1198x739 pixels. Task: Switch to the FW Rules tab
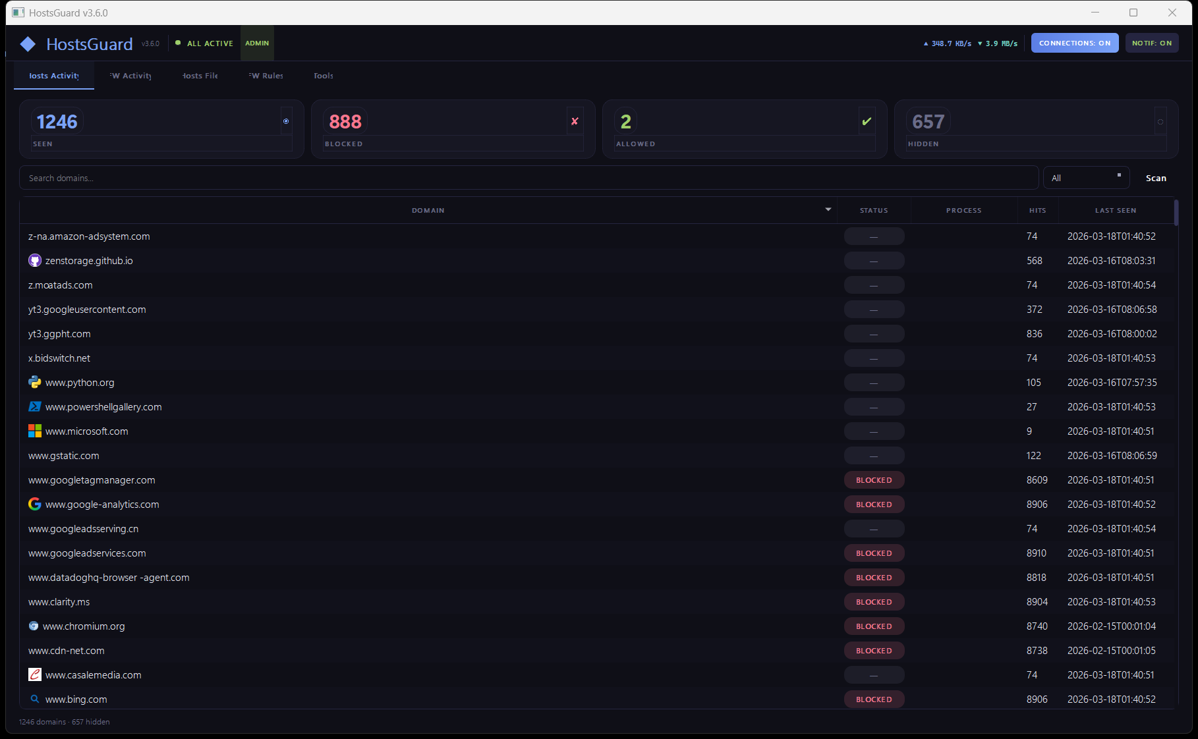pyautogui.click(x=265, y=75)
